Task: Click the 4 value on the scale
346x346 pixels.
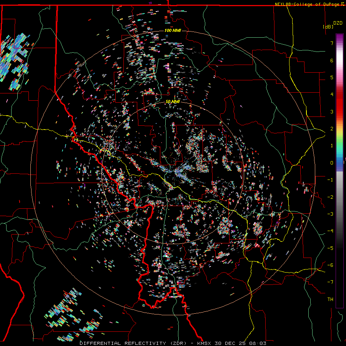Action: [332, 95]
